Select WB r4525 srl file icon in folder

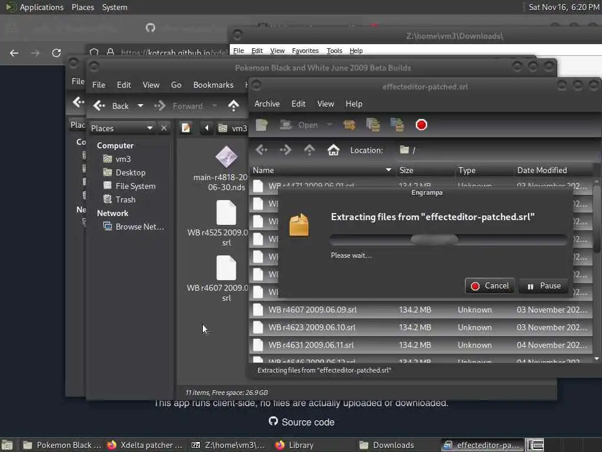tap(226, 212)
